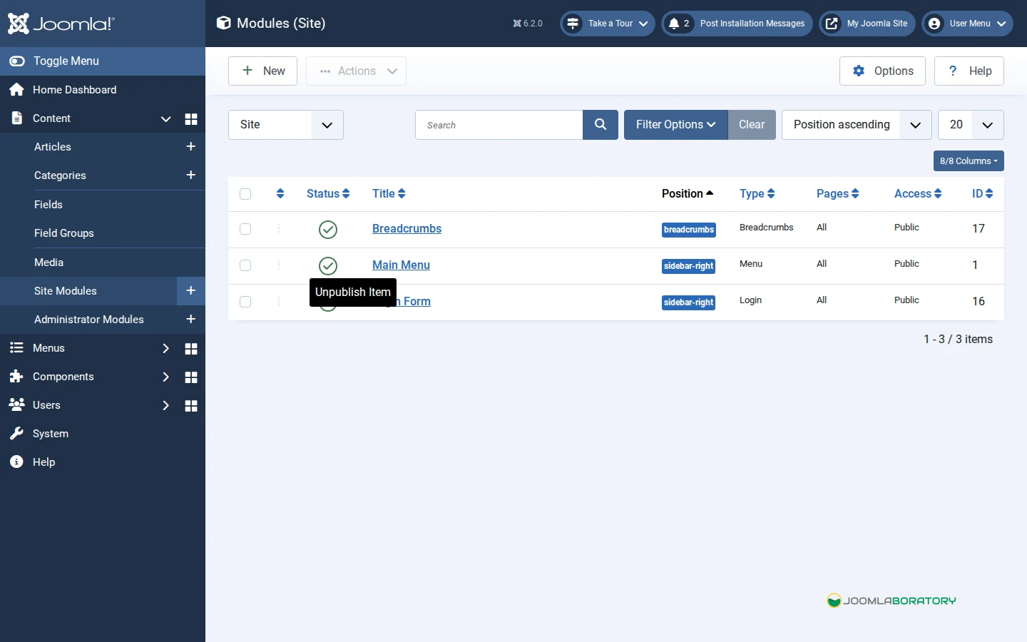This screenshot has width=1027, height=642.
Task: Go to Field Groups in the sidebar
Action: click(64, 233)
